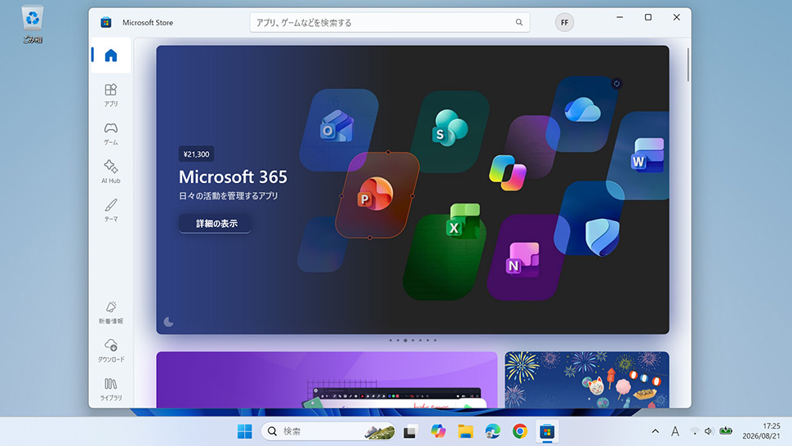792x446 pixels.
Task: Expand hidden system tray icons chevron
Action: pos(655,431)
